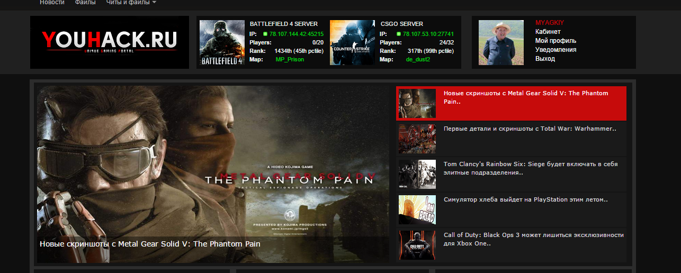This screenshot has width=681, height=273.
Task: Click the green status dot for Battlefield server
Action: [265, 34]
